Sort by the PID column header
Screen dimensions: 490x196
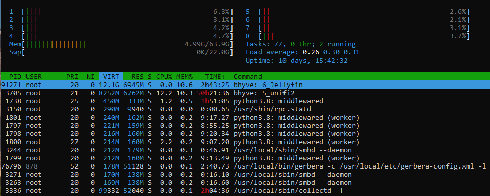pos(15,76)
